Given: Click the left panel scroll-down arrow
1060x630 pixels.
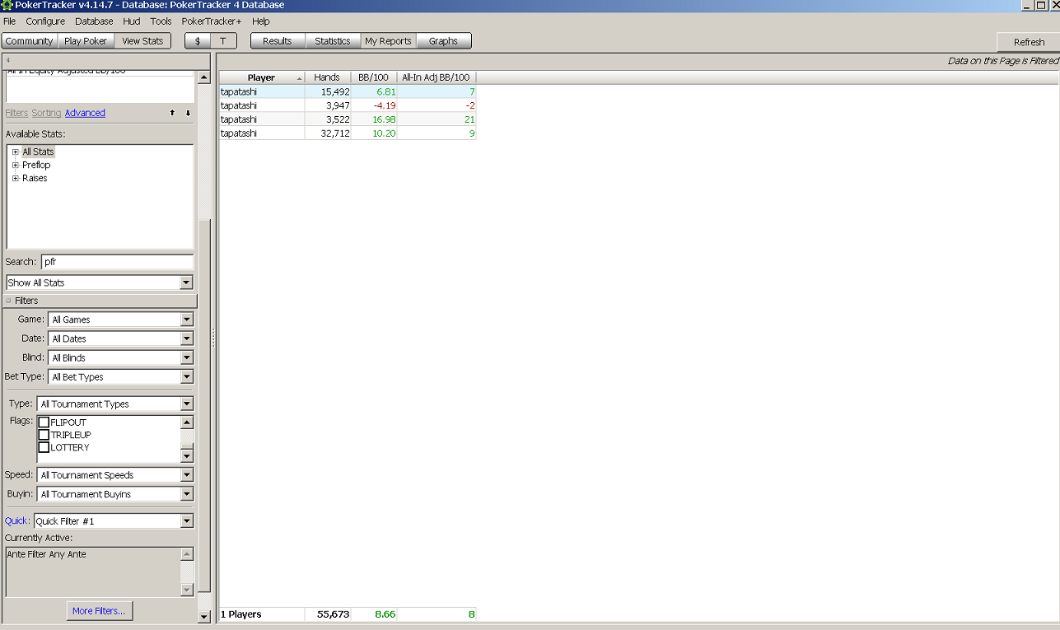Looking at the screenshot, I should click(x=205, y=617).
